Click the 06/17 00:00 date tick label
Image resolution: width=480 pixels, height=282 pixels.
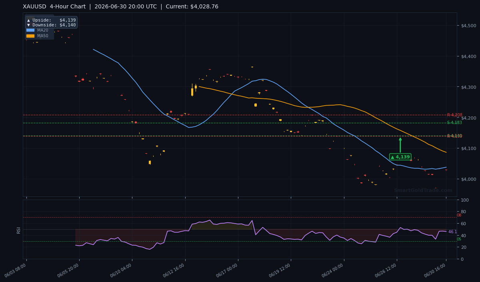coord(228,271)
